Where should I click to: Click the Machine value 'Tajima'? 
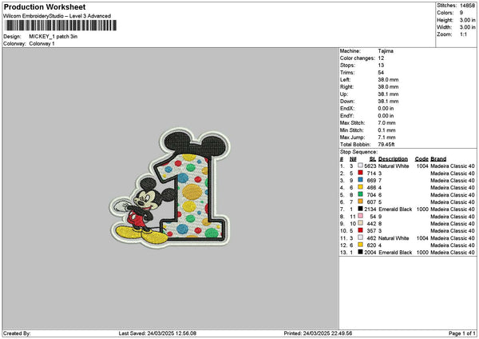(386, 51)
